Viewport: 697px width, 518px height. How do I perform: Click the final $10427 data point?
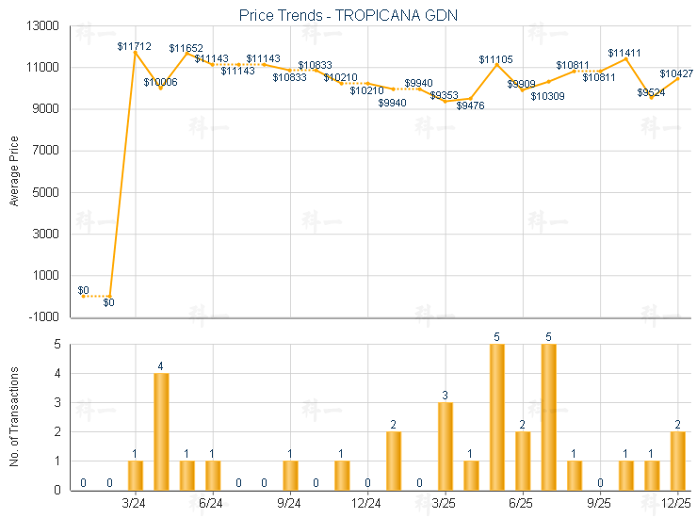[677, 77]
